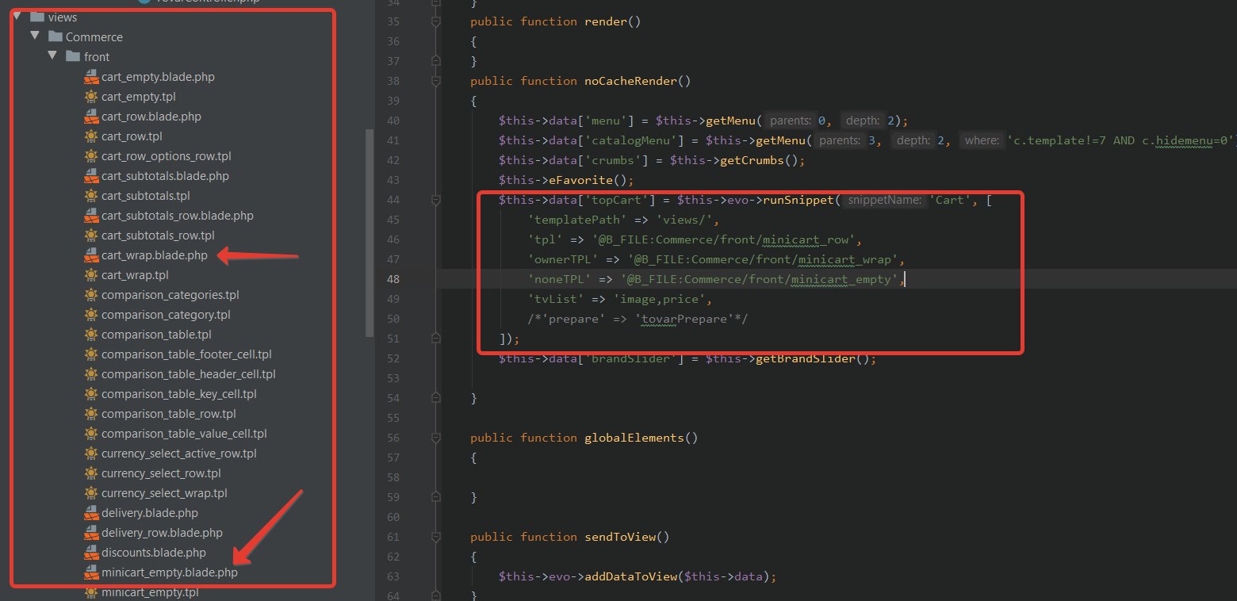1237x601 pixels.
Task: Click the noCacheRender function name
Action: point(631,81)
